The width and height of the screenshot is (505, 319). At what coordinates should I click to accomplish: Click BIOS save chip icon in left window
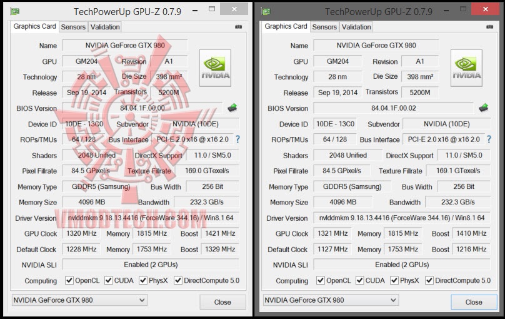[x=232, y=108]
